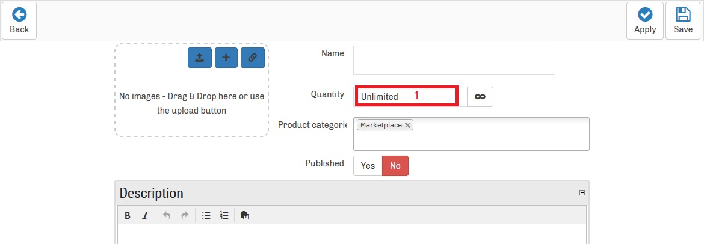Toggle italic formatting in Description editor
Screen dimensions: 704x244
coord(145,215)
